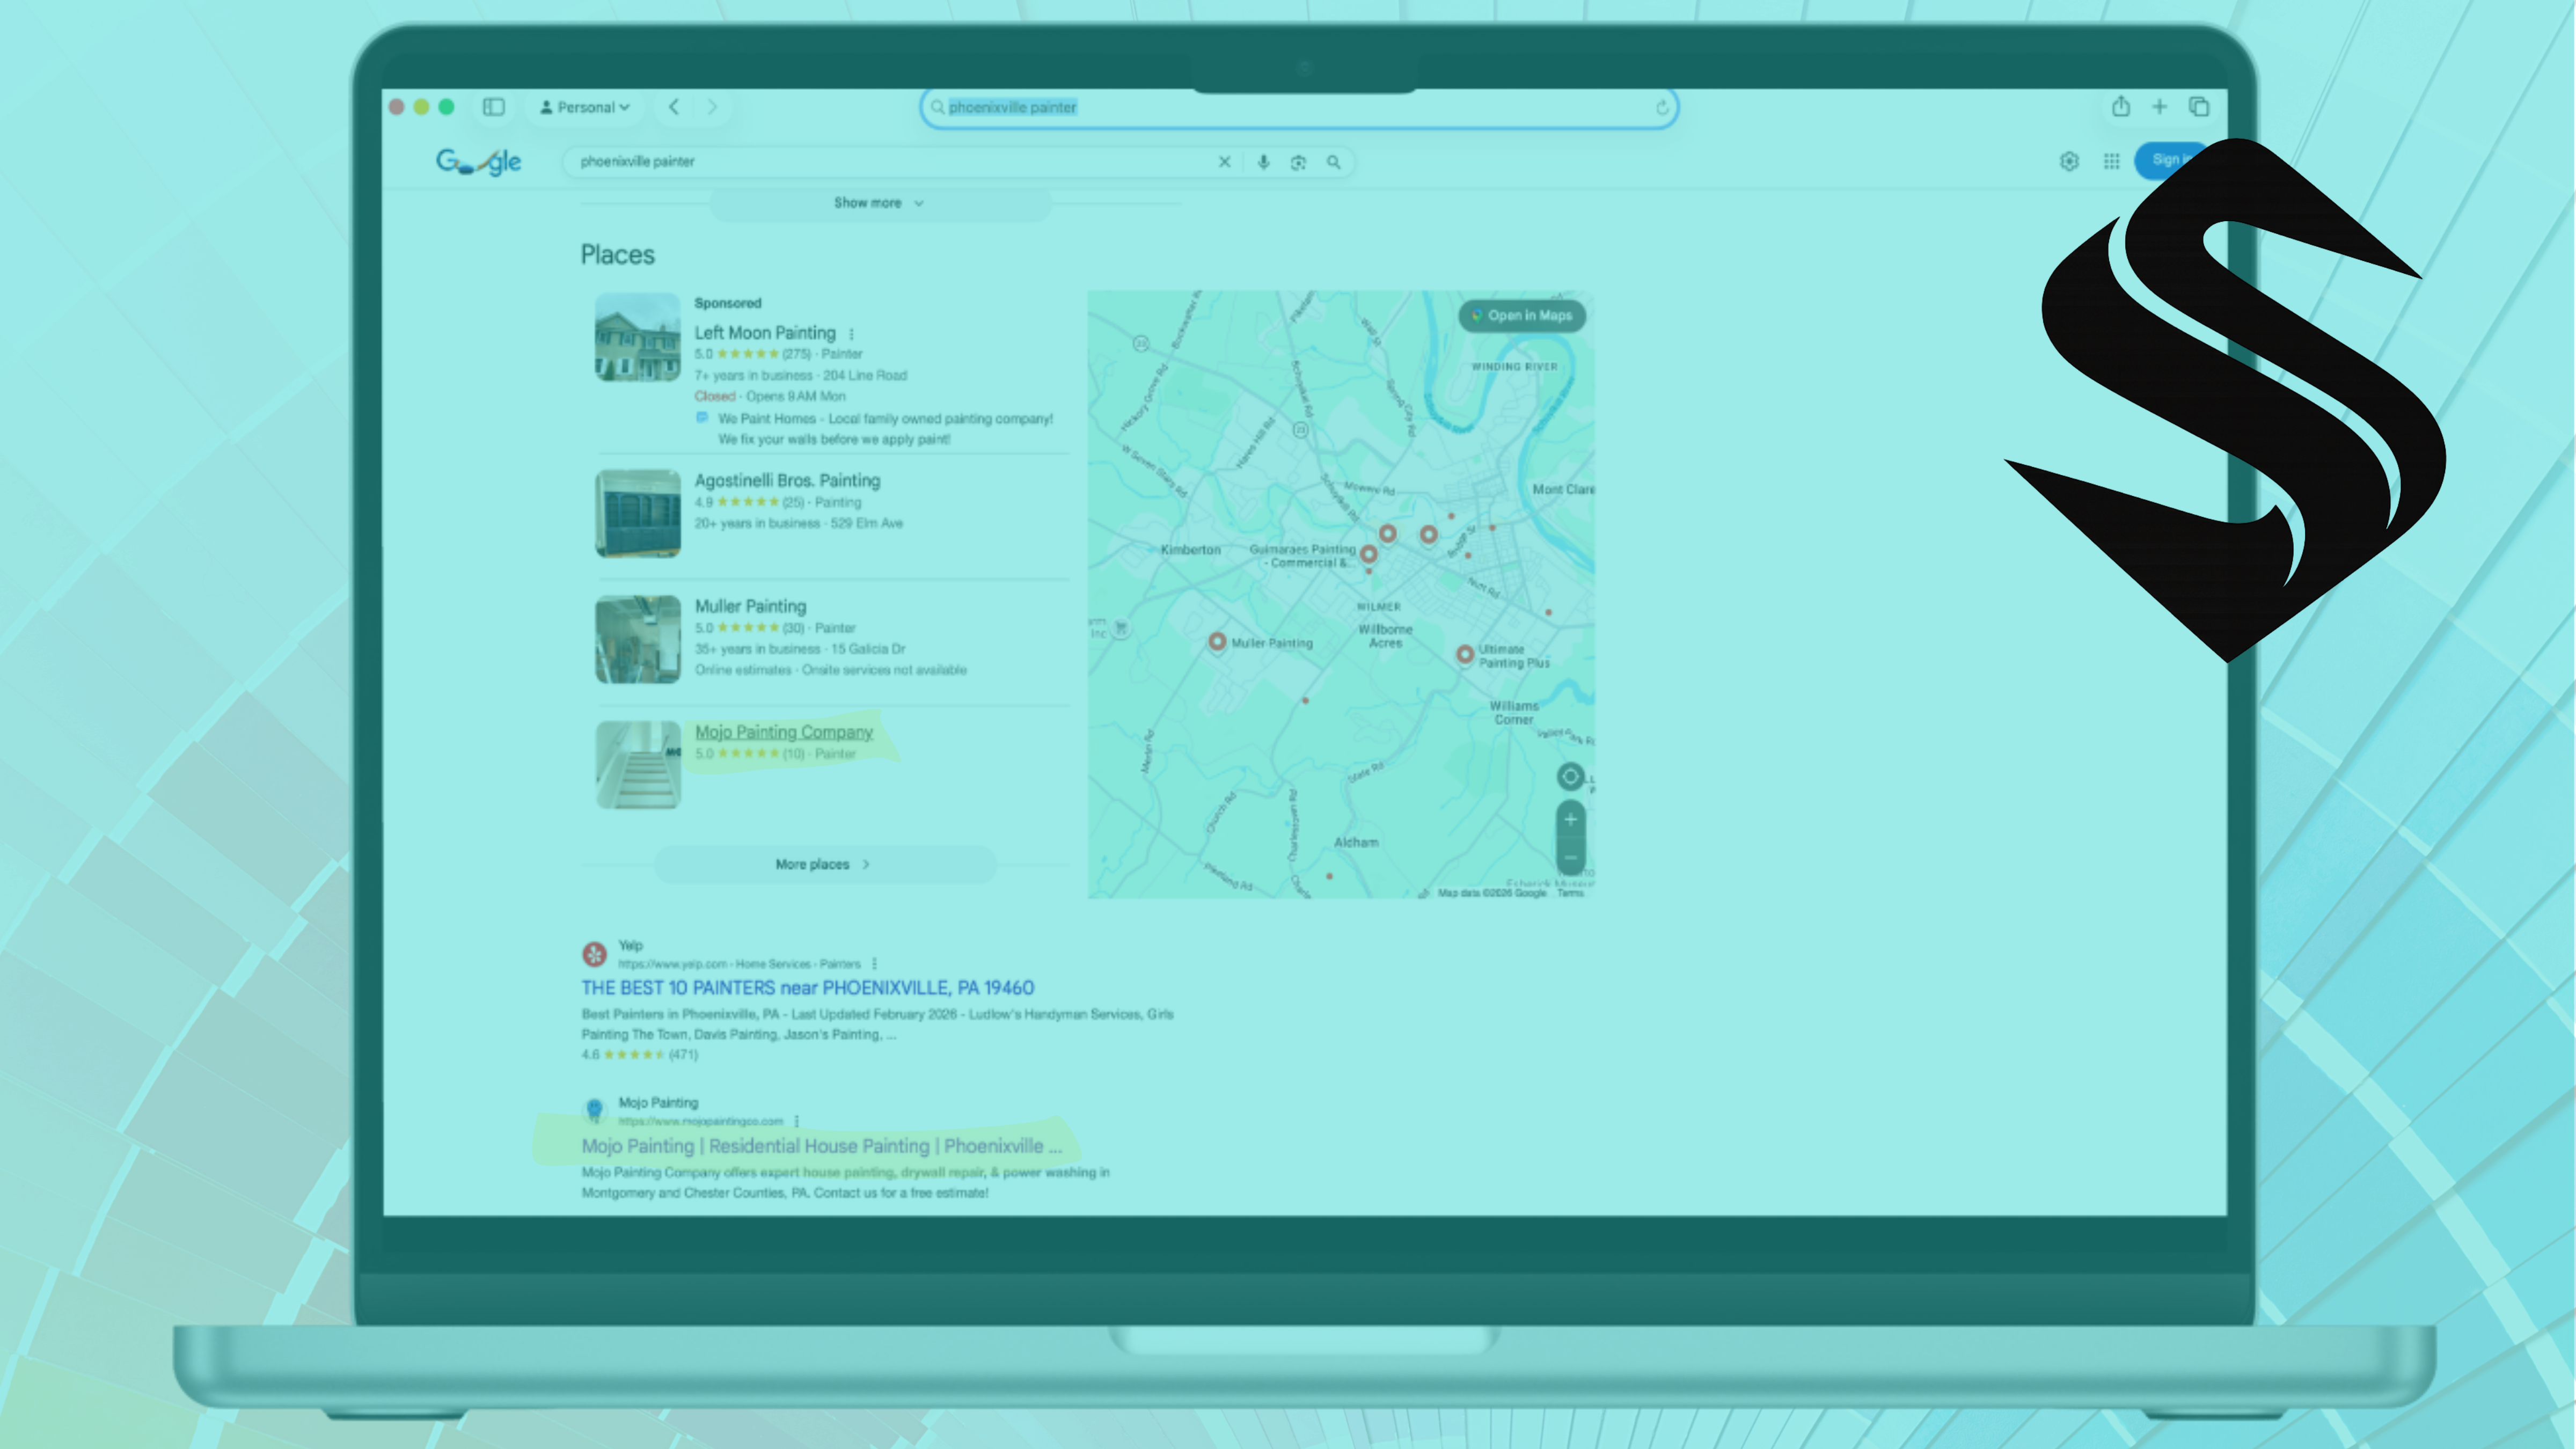This screenshot has width=2576, height=1449.
Task: Click the Mojo Painting favicon icon
Action: point(594,1110)
